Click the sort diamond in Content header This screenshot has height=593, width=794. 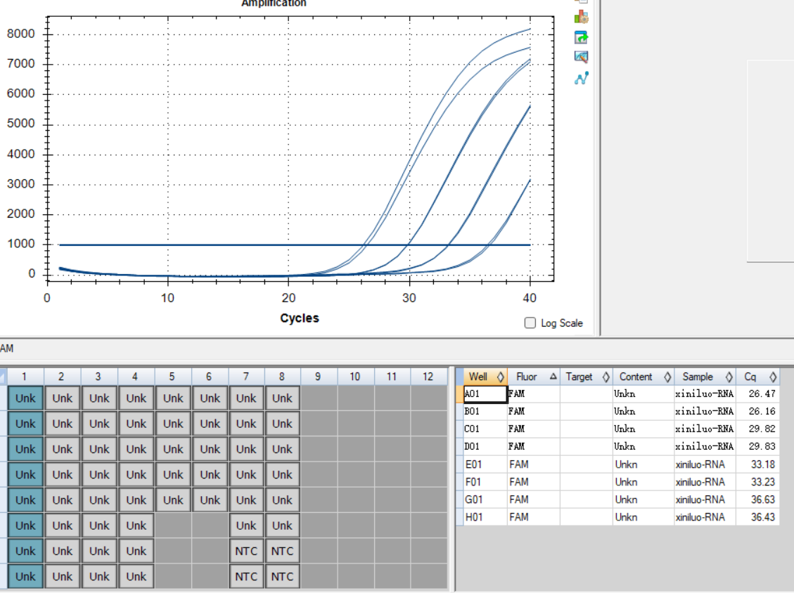click(x=667, y=377)
